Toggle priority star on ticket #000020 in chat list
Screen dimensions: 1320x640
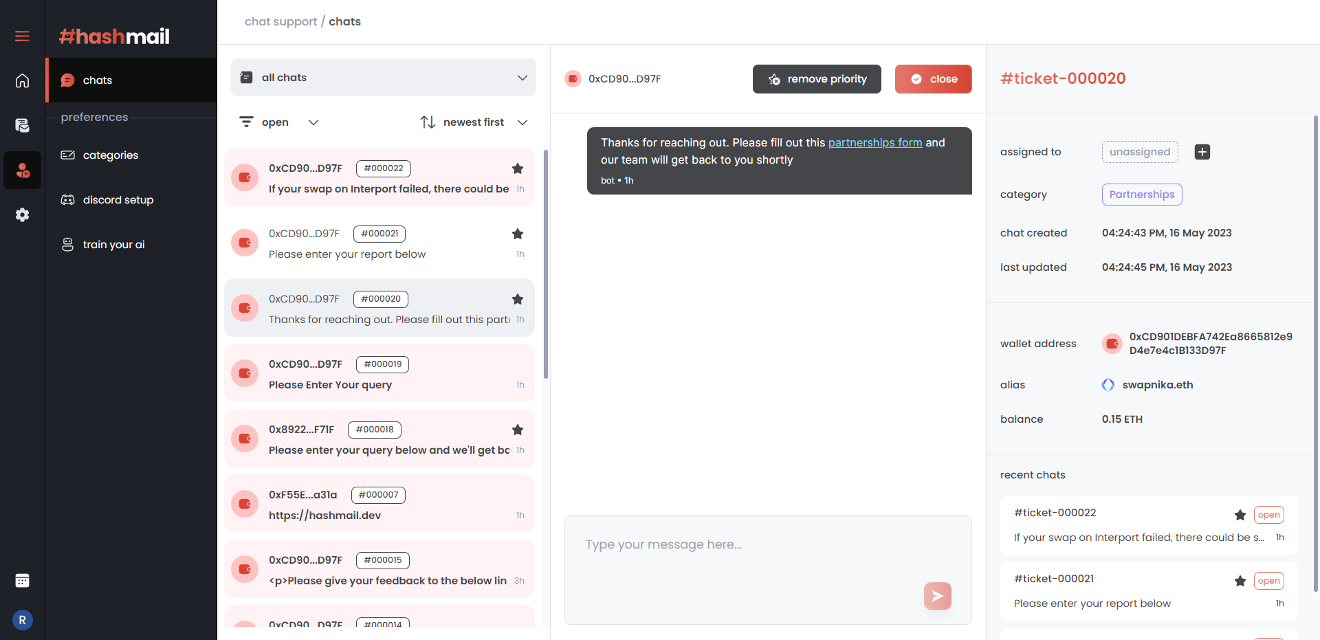click(x=518, y=299)
